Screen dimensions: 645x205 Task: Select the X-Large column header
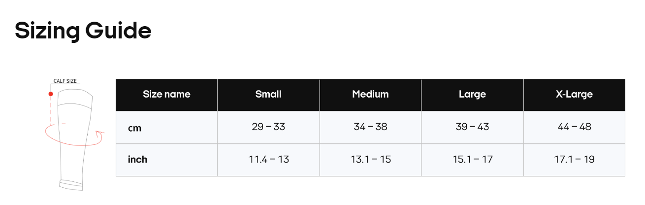(x=574, y=94)
